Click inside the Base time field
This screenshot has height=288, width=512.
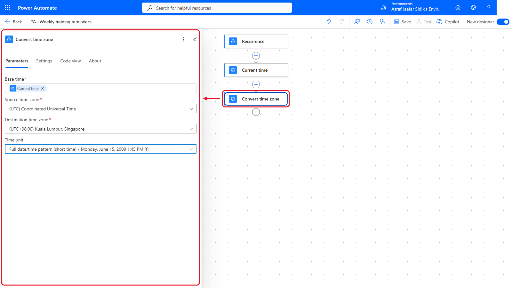(x=100, y=88)
